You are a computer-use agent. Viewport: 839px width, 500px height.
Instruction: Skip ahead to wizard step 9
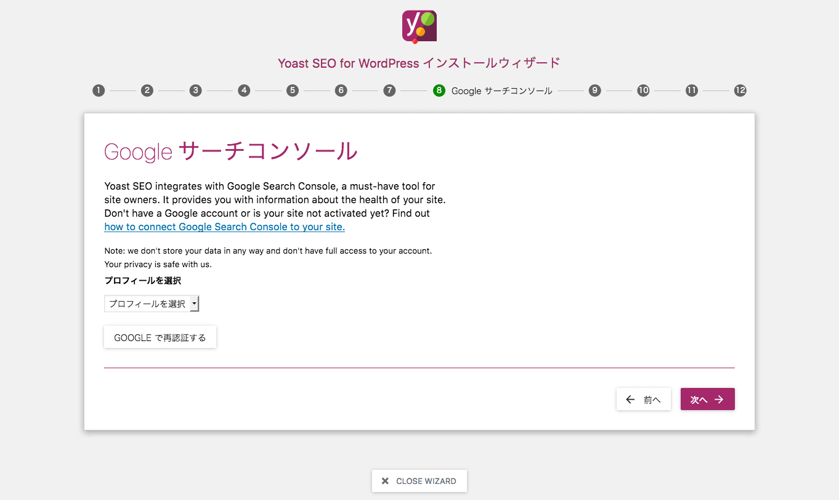click(594, 91)
